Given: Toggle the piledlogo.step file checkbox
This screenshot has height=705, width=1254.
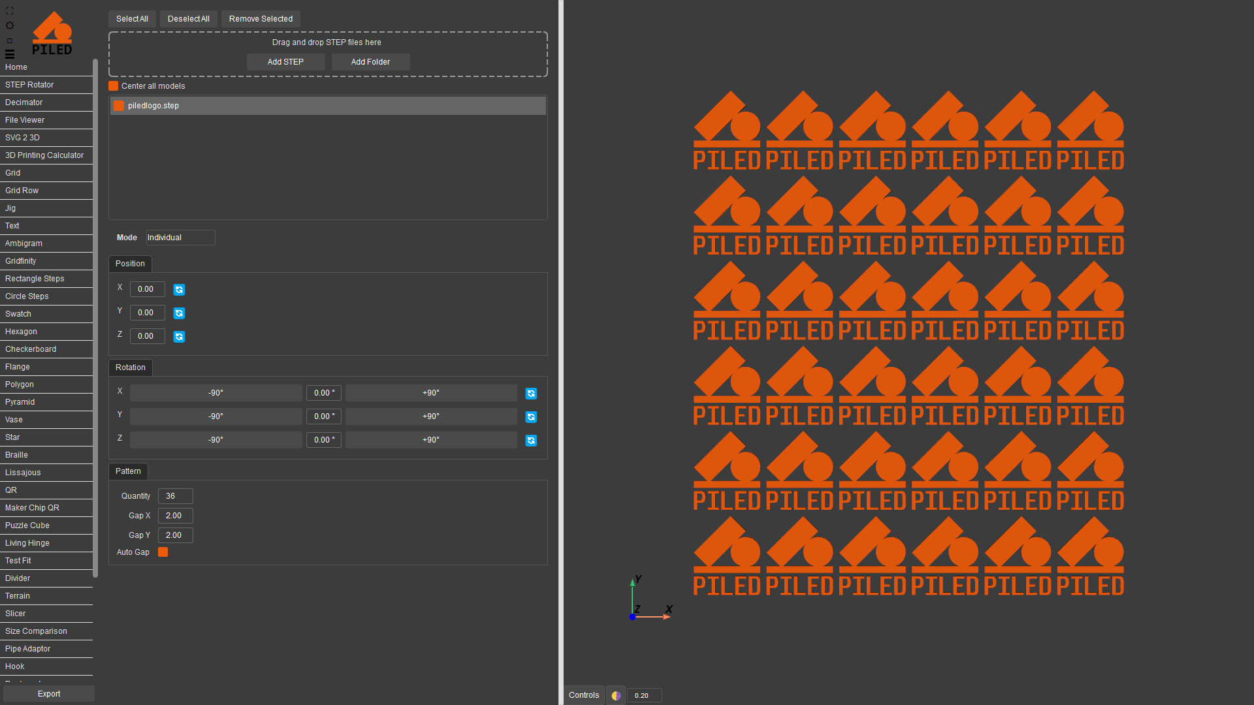Looking at the screenshot, I should [x=119, y=106].
